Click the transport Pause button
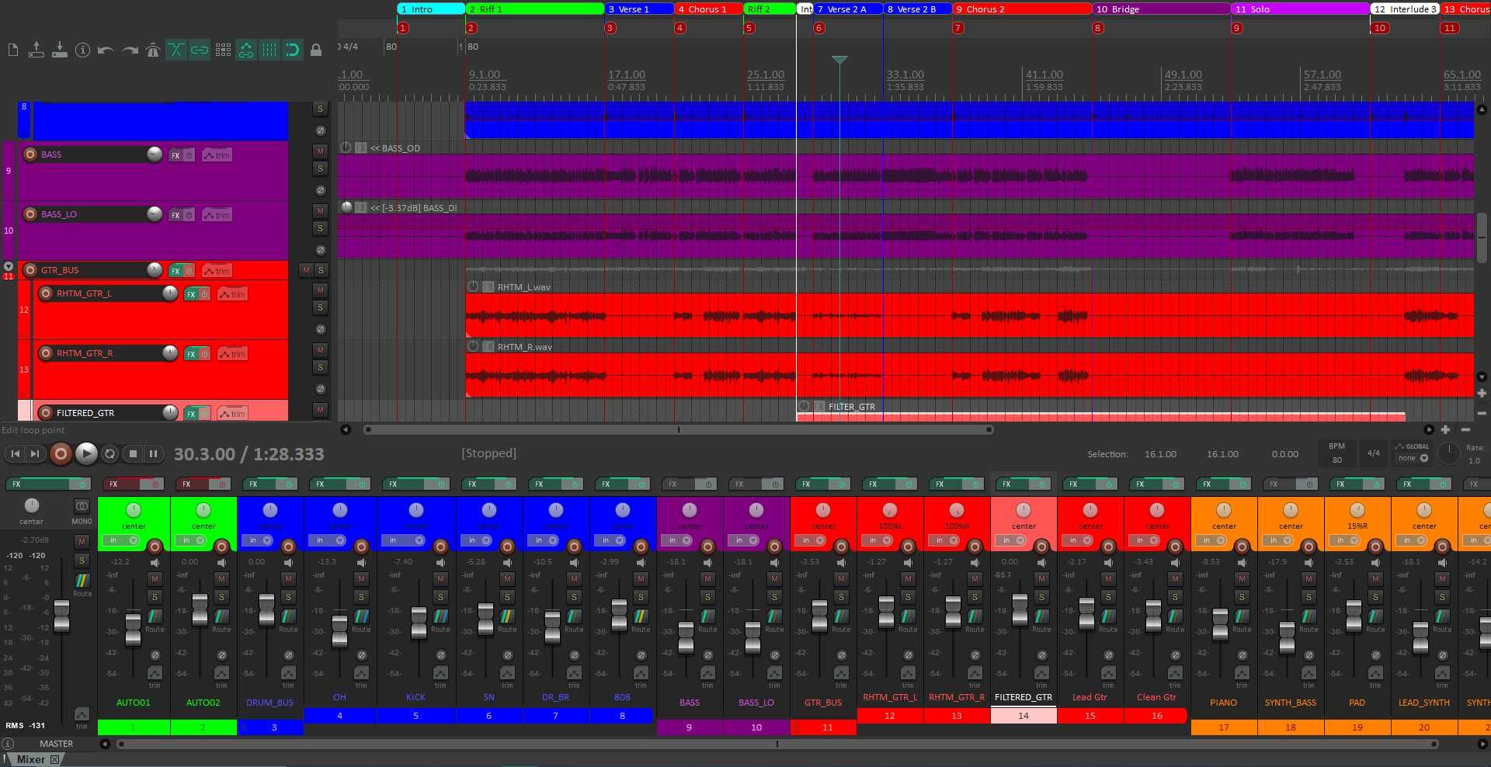The height and width of the screenshot is (767, 1491). (153, 453)
